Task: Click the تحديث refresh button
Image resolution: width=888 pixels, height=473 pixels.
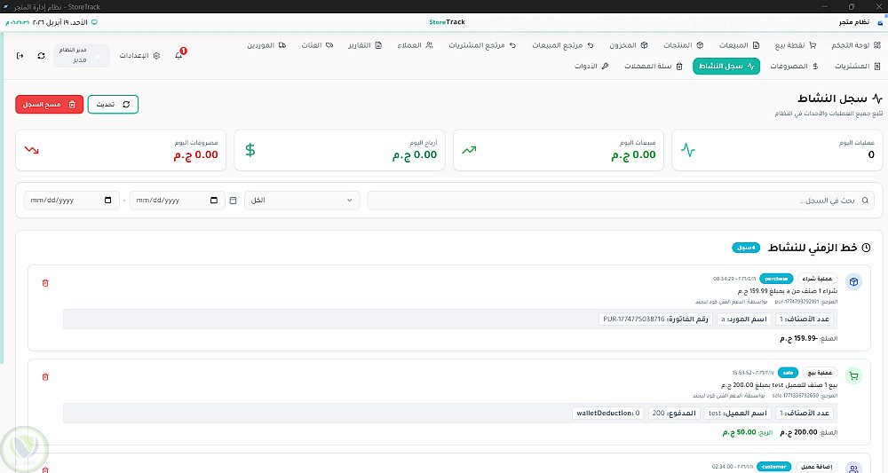Action: point(114,104)
